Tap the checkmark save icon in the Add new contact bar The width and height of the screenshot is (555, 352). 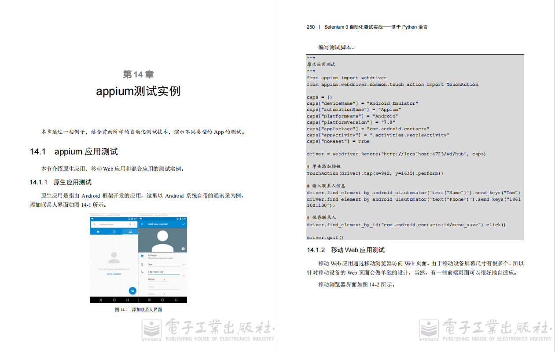coord(184,224)
